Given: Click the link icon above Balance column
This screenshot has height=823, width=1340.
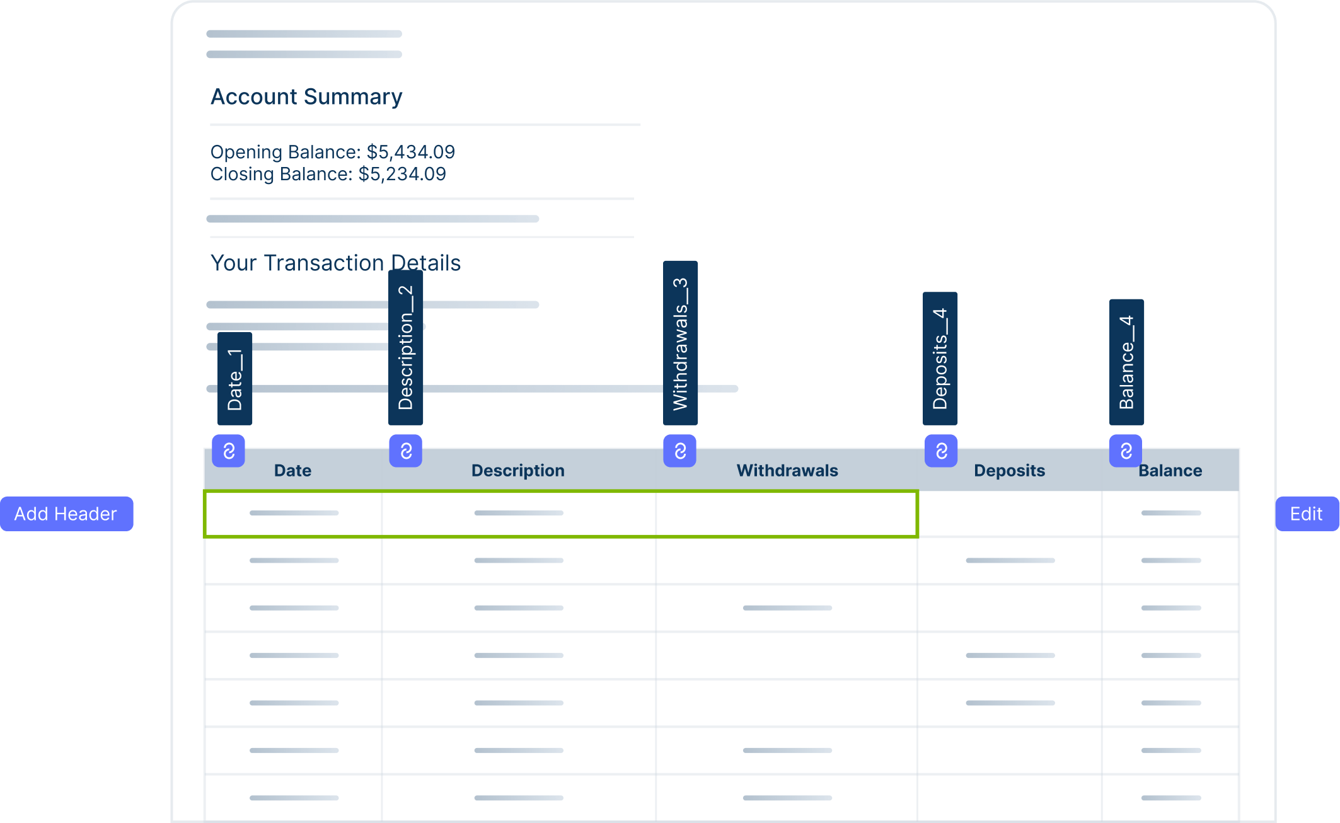Looking at the screenshot, I should [x=1126, y=451].
